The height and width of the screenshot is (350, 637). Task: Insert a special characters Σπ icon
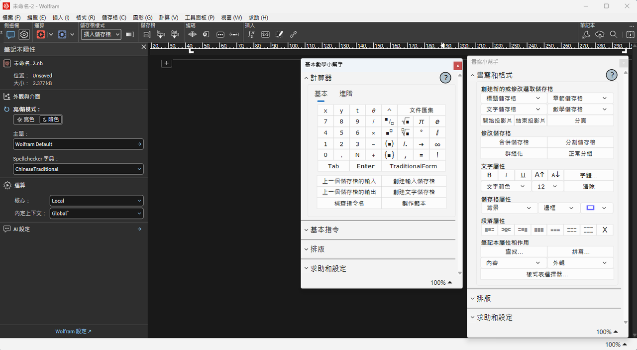[x=252, y=34]
